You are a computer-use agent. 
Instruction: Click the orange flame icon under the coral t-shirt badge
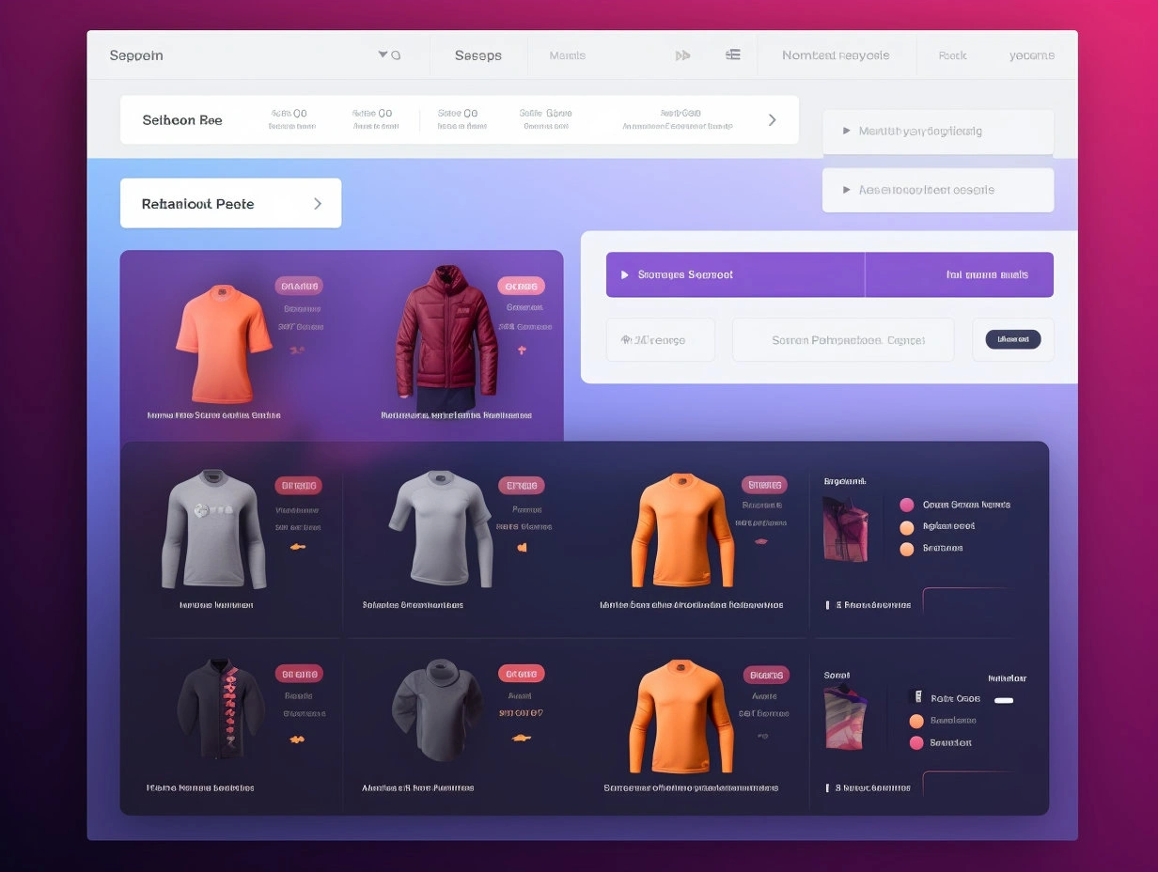pos(298,348)
